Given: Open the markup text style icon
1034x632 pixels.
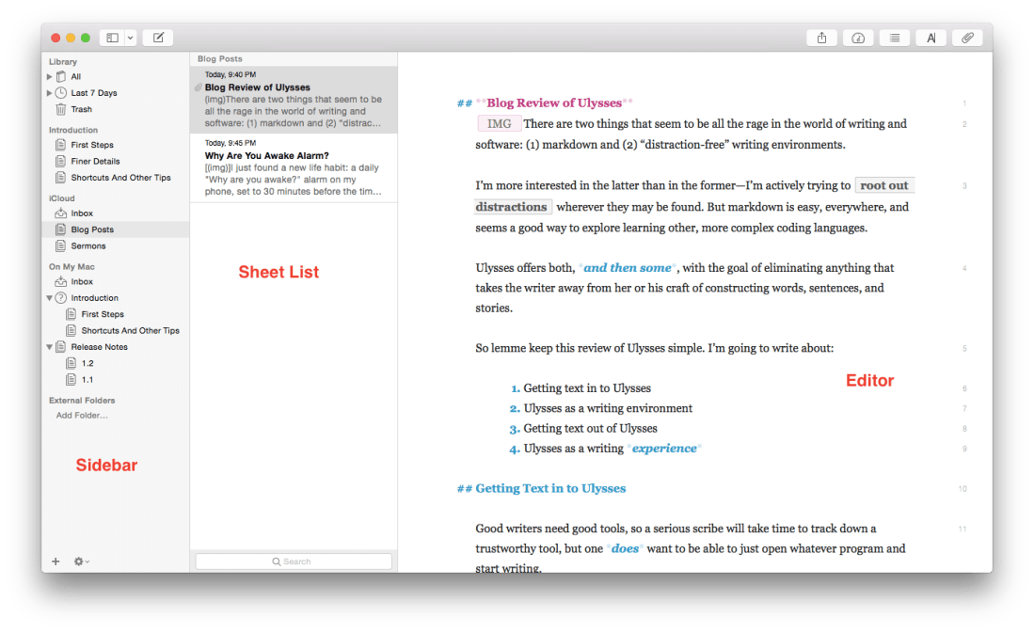Looking at the screenshot, I should pos(931,38).
